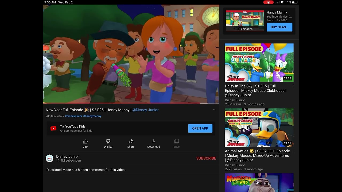Select the Daisy In The Sky video title
This screenshot has height=192, width=342.
(256, 91)
